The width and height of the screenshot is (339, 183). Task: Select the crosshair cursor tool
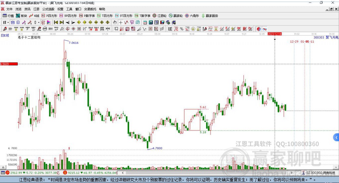121,22
